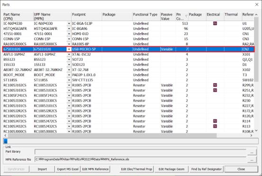The height and width of the screenshot is (176, 262).
Task: Open MPN dropdown for BOOT_MODE
Action: 69,75
